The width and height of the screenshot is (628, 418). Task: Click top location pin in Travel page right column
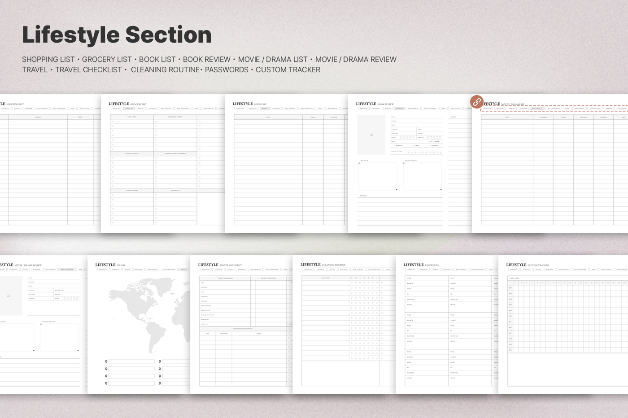click(160, 361)
